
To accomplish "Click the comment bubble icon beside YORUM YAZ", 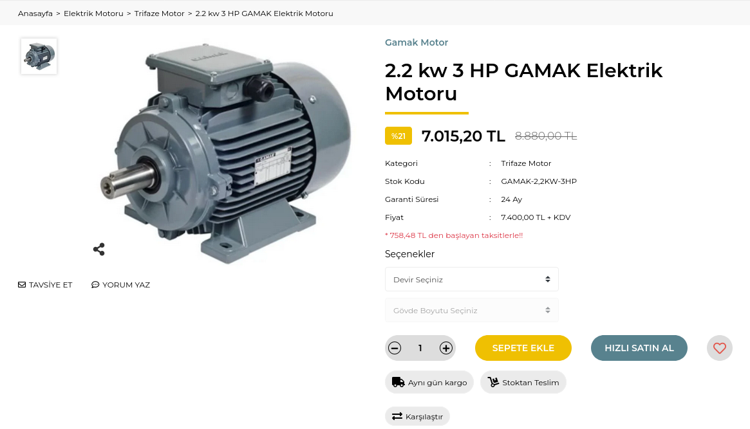I will (x=95, y=285).
